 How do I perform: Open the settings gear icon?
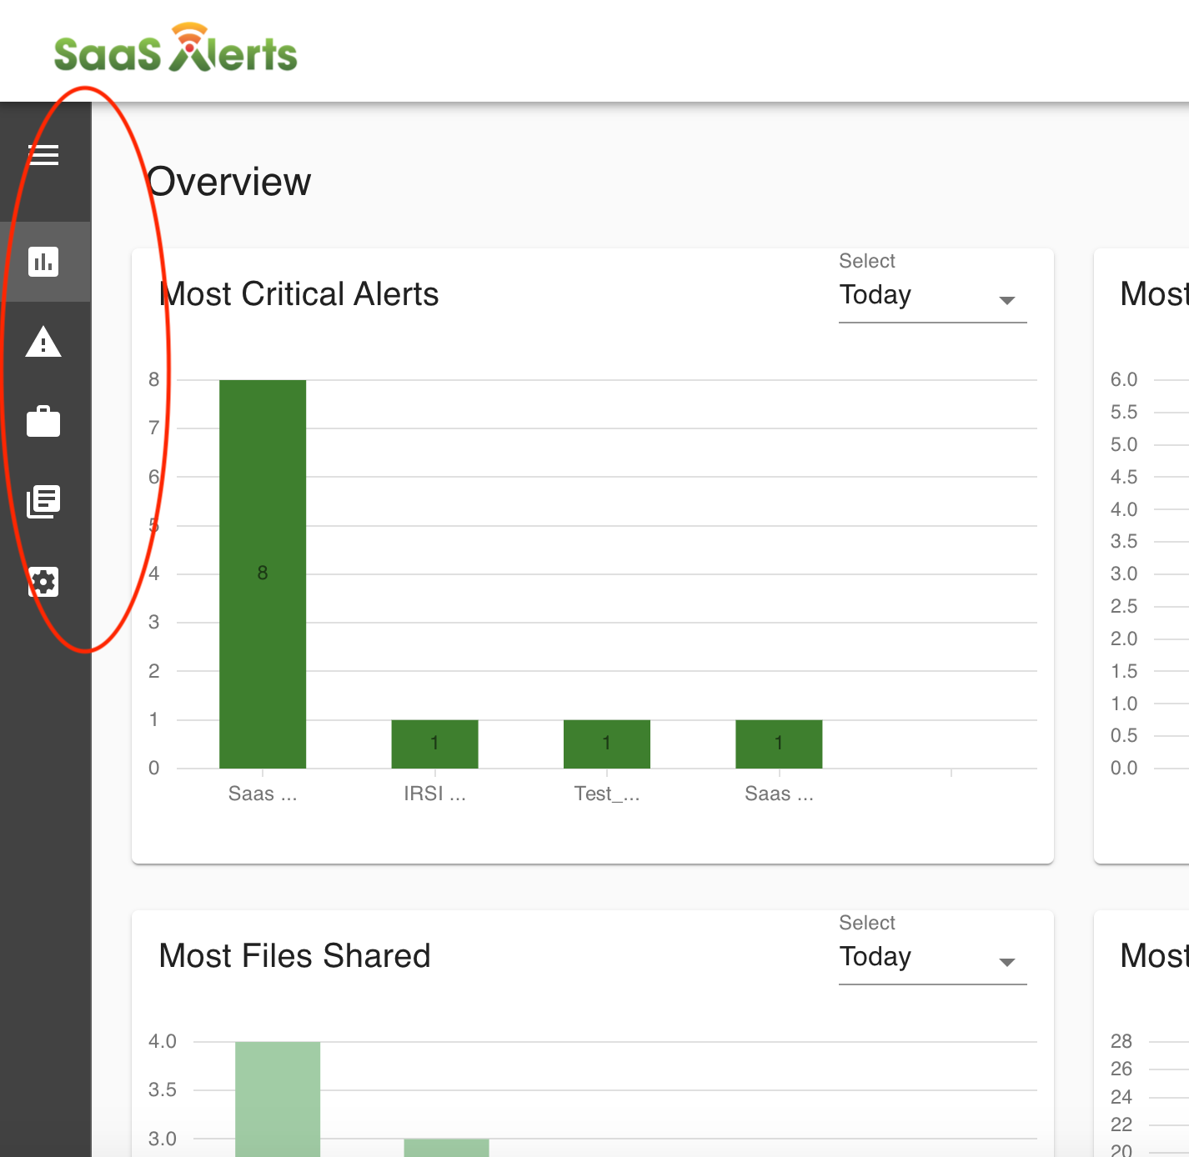pos(43,582)
